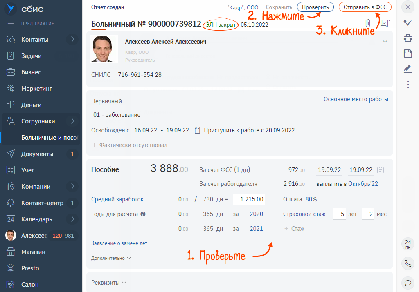The width and height of the screenshot is (419, 292).
Task: Open the three-dot more options menu
Action: click(408, 85)
